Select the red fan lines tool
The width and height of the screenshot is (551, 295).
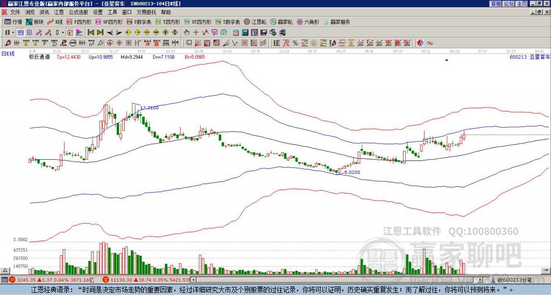point(198,43)
